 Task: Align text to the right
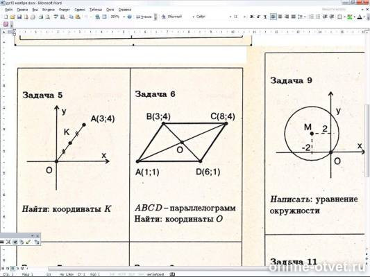click(x=287, y=17)
